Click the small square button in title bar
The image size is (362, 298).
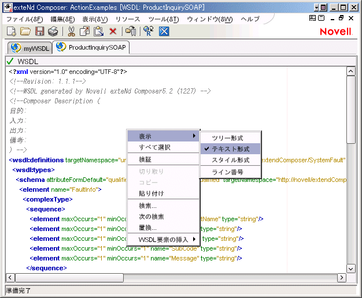323,8
